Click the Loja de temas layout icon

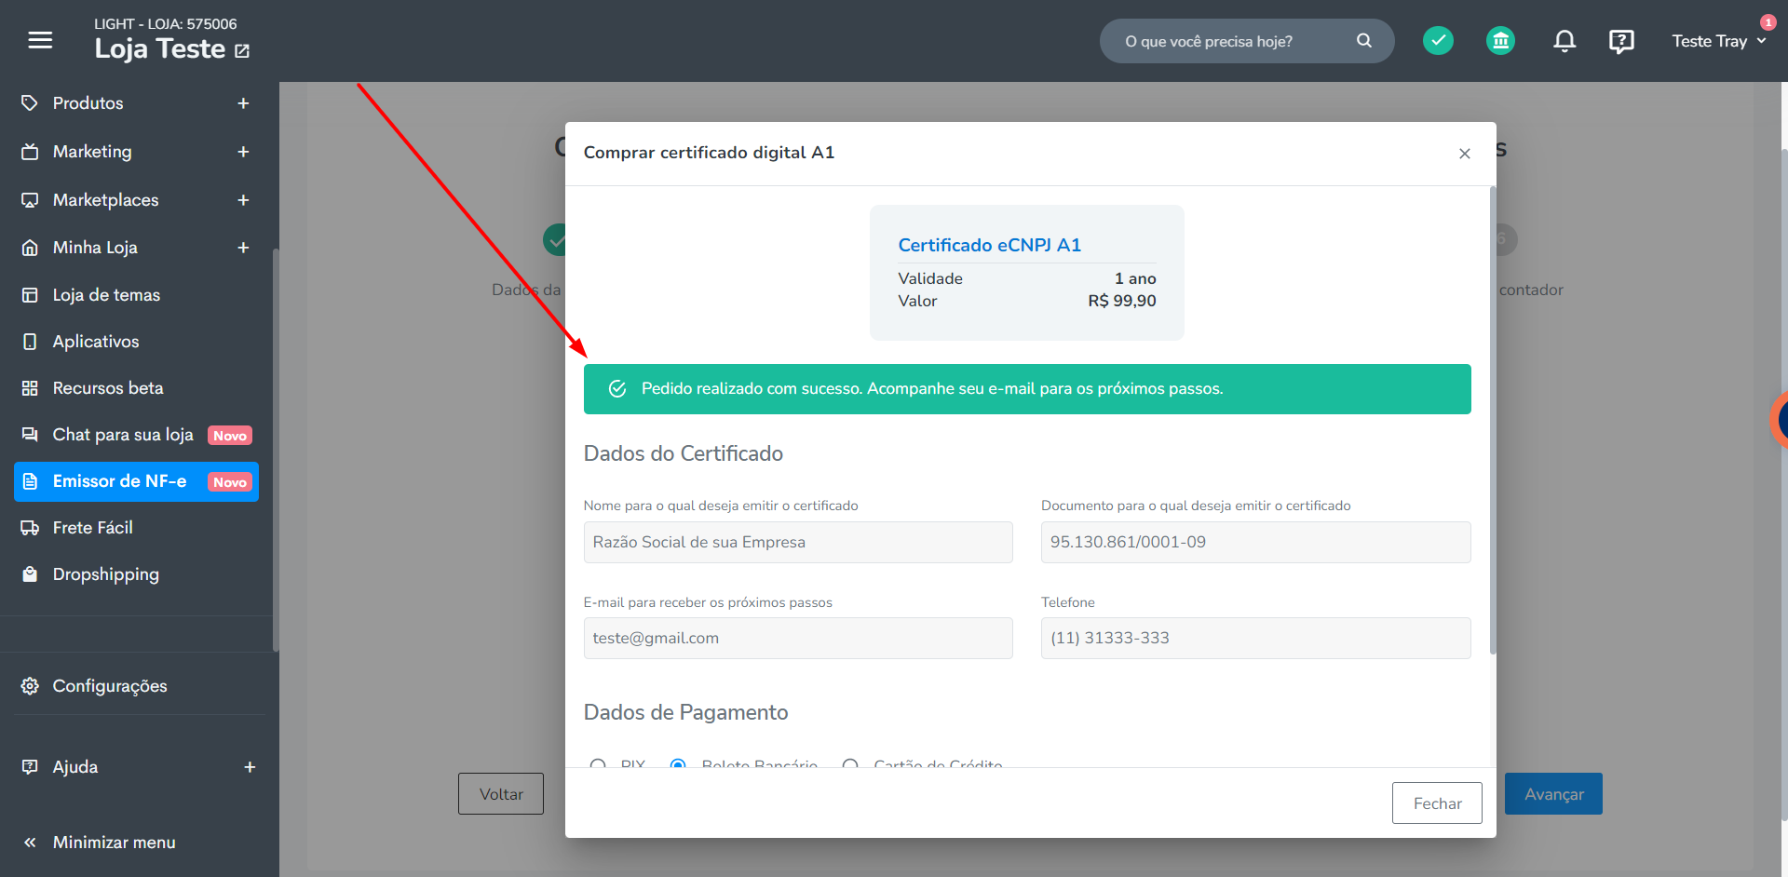tap(30, 295)
